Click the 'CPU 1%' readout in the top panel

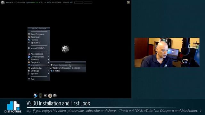click(43, 3)
